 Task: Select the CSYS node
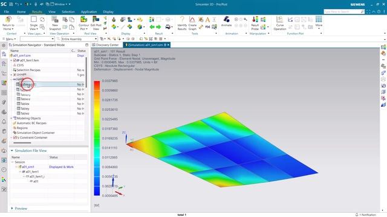[x=20, y=65]
